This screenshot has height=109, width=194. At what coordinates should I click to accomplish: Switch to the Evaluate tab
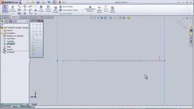click(x=24, y=17)
